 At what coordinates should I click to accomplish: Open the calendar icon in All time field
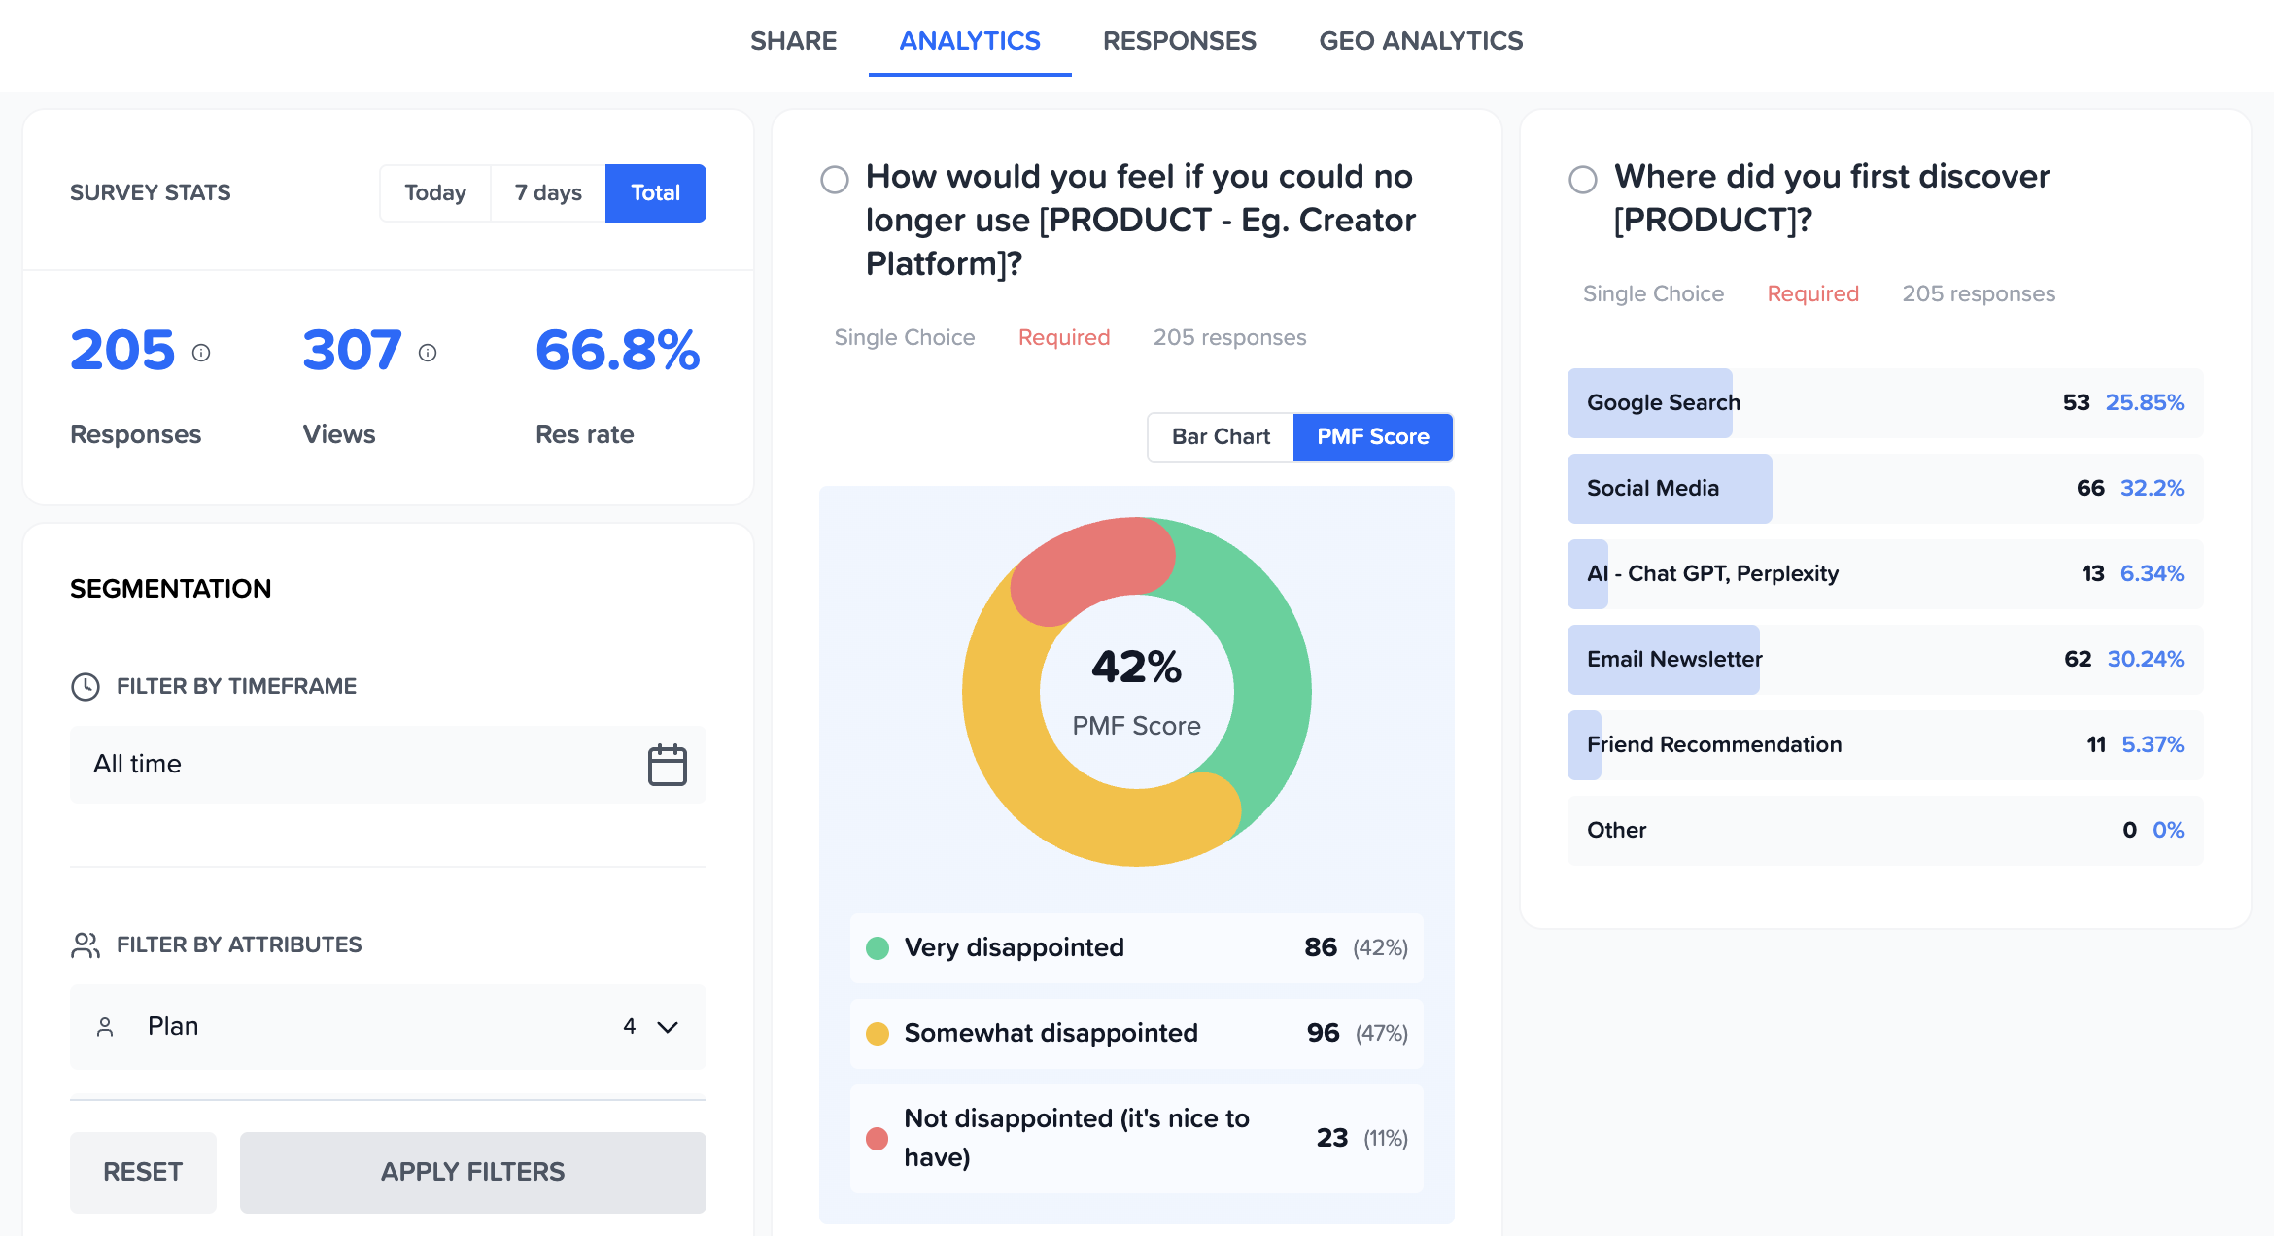point(668,765)
